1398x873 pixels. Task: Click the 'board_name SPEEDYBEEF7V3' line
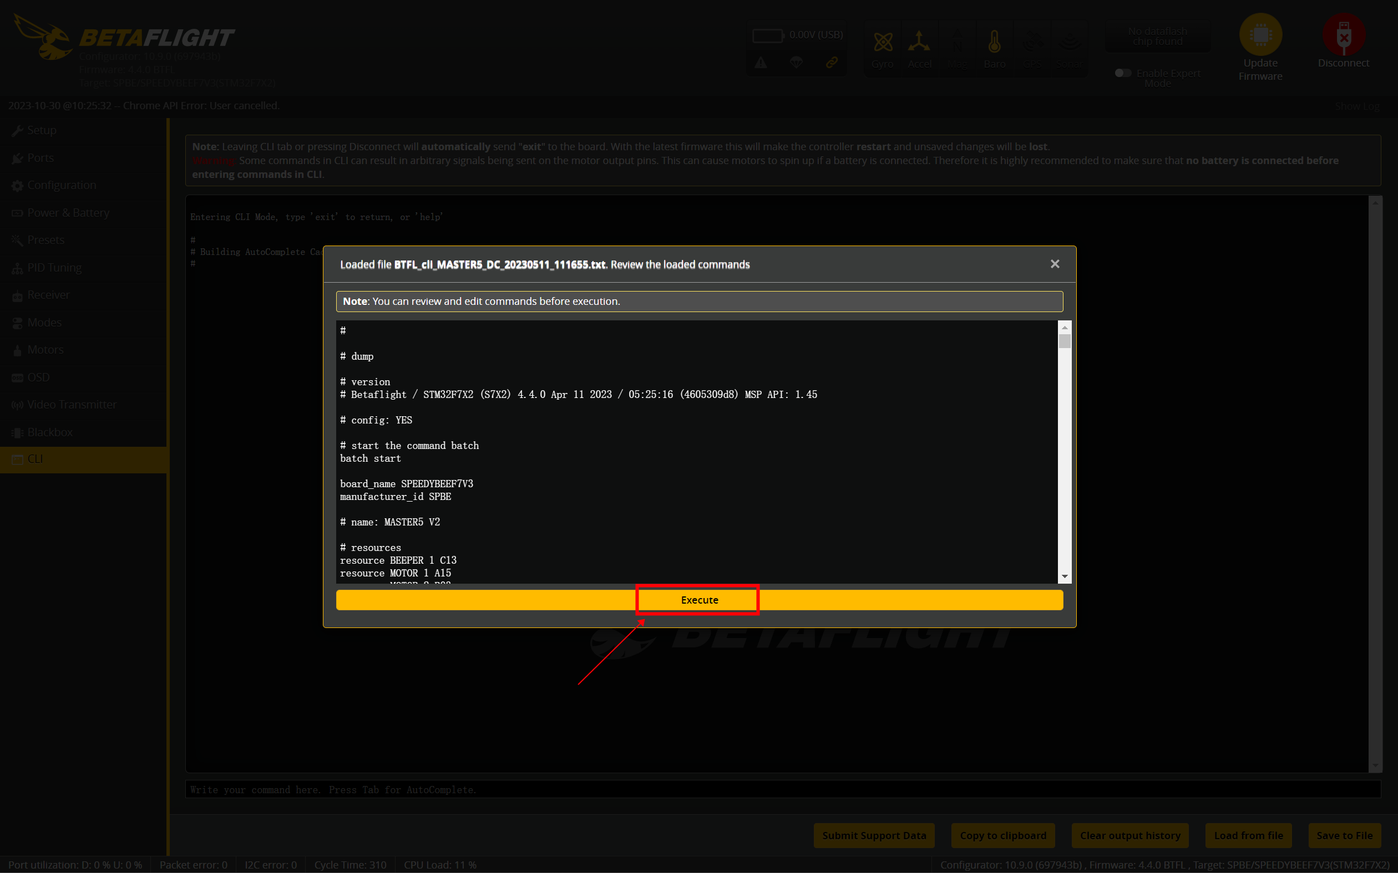pos(406,484)
